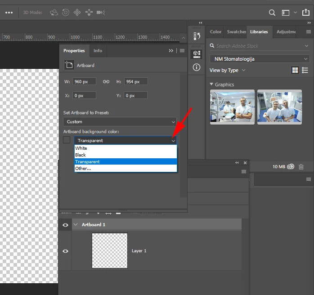Collapse the icon dock double arrows
This screenshot has height=295, width=314.
[201, 23]
